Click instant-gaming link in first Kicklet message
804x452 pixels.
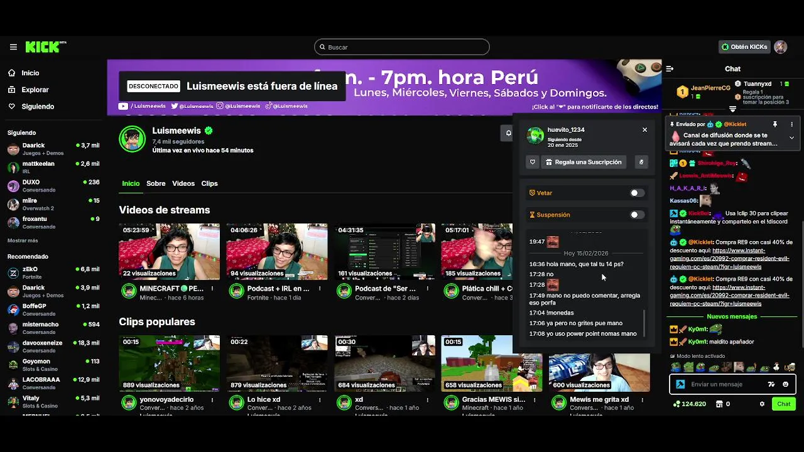(x=729, y=259)
